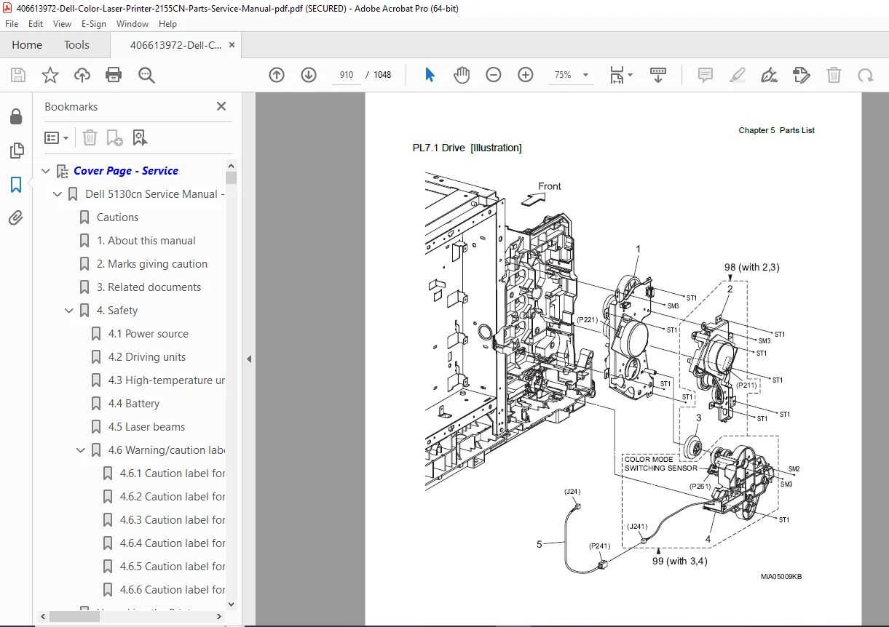Click the page number field showing 910

tap(347, 75)
